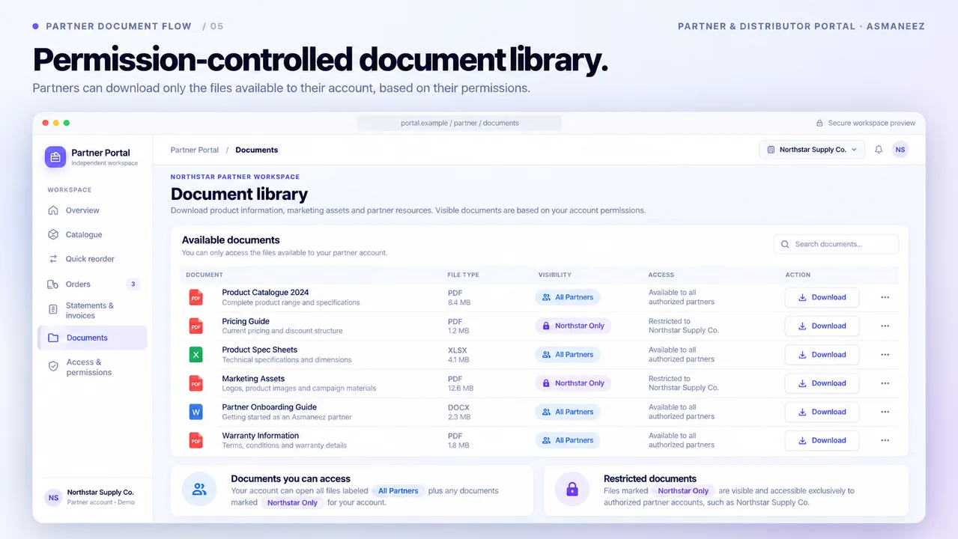
Task: Click the File Type column header
Action: [x=463, y=275]
